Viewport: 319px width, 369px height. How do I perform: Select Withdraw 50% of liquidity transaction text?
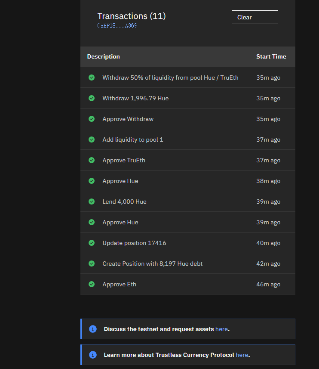coord(170,78)
